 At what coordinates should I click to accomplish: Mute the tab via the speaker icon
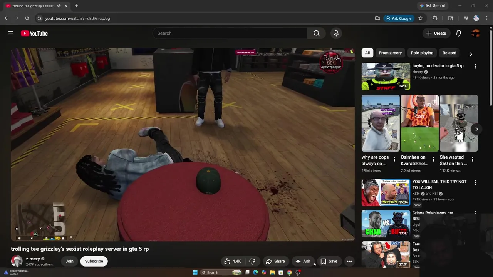(x=59, y=6)
